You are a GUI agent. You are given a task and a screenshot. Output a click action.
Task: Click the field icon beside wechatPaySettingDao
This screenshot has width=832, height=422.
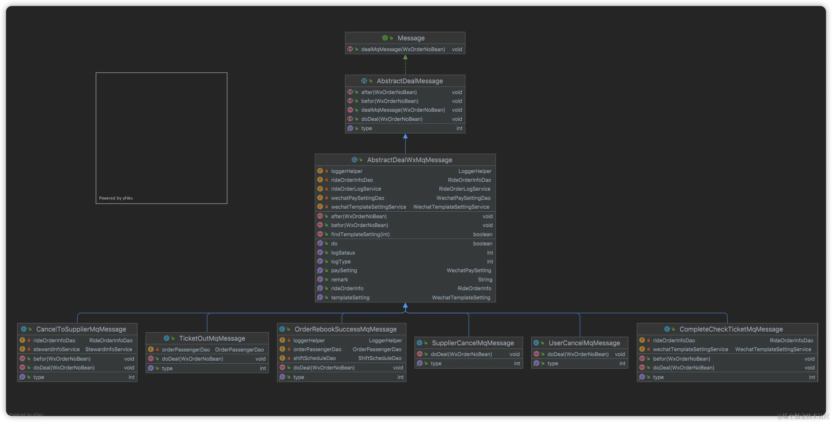click(x=320, y=198)
